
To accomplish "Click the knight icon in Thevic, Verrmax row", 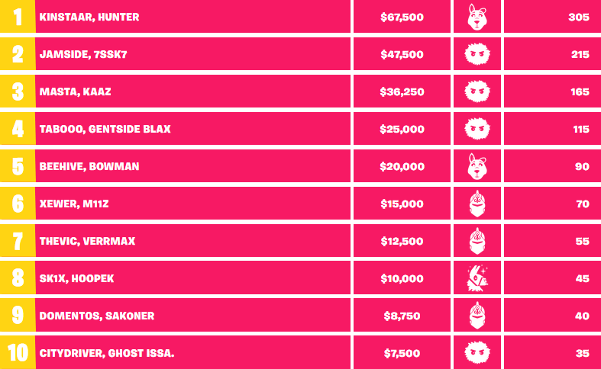I will [x=477, y=241].
